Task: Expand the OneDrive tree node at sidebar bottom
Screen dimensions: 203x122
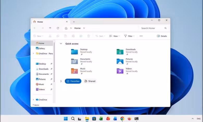Action: point(33,100)
